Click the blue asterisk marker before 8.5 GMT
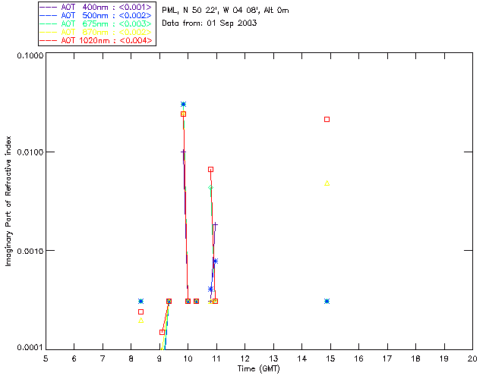 tap(140, 301)
